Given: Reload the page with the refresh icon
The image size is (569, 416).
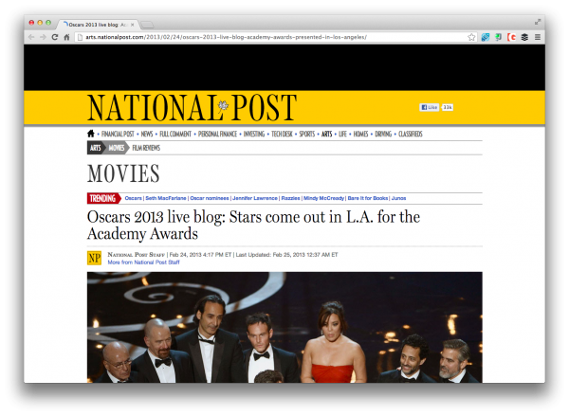Looking at the screenshot, I should (x=55, y=37).
